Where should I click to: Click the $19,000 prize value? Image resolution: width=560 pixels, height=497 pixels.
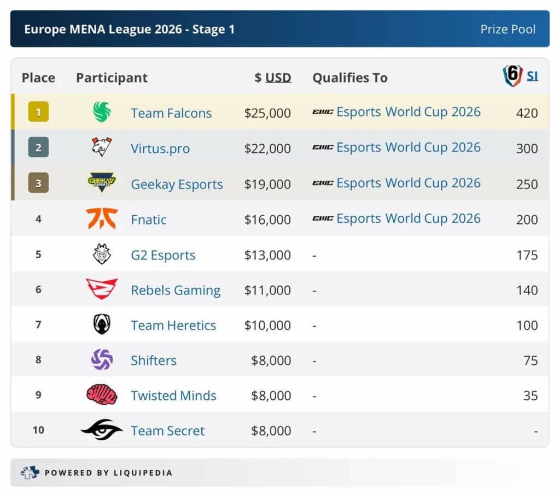click(x=267, y=184)
